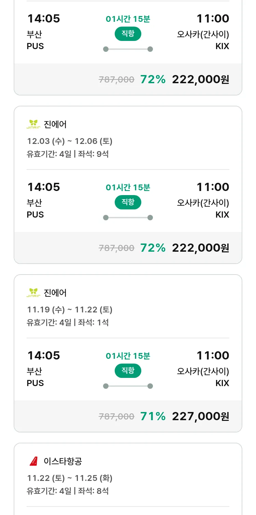
Task: Click the route line in the 12.03 card
Action: (128, 218)
